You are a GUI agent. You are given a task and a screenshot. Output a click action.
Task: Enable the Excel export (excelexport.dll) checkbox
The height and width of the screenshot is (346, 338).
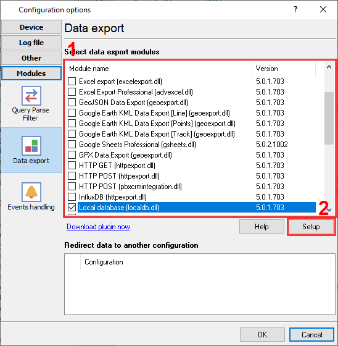[x=72, y=82]
